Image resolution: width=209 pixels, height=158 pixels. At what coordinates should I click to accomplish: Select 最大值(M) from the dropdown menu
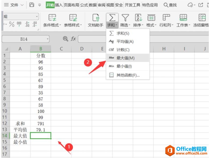pyautogui.click(x=128, y=58)
